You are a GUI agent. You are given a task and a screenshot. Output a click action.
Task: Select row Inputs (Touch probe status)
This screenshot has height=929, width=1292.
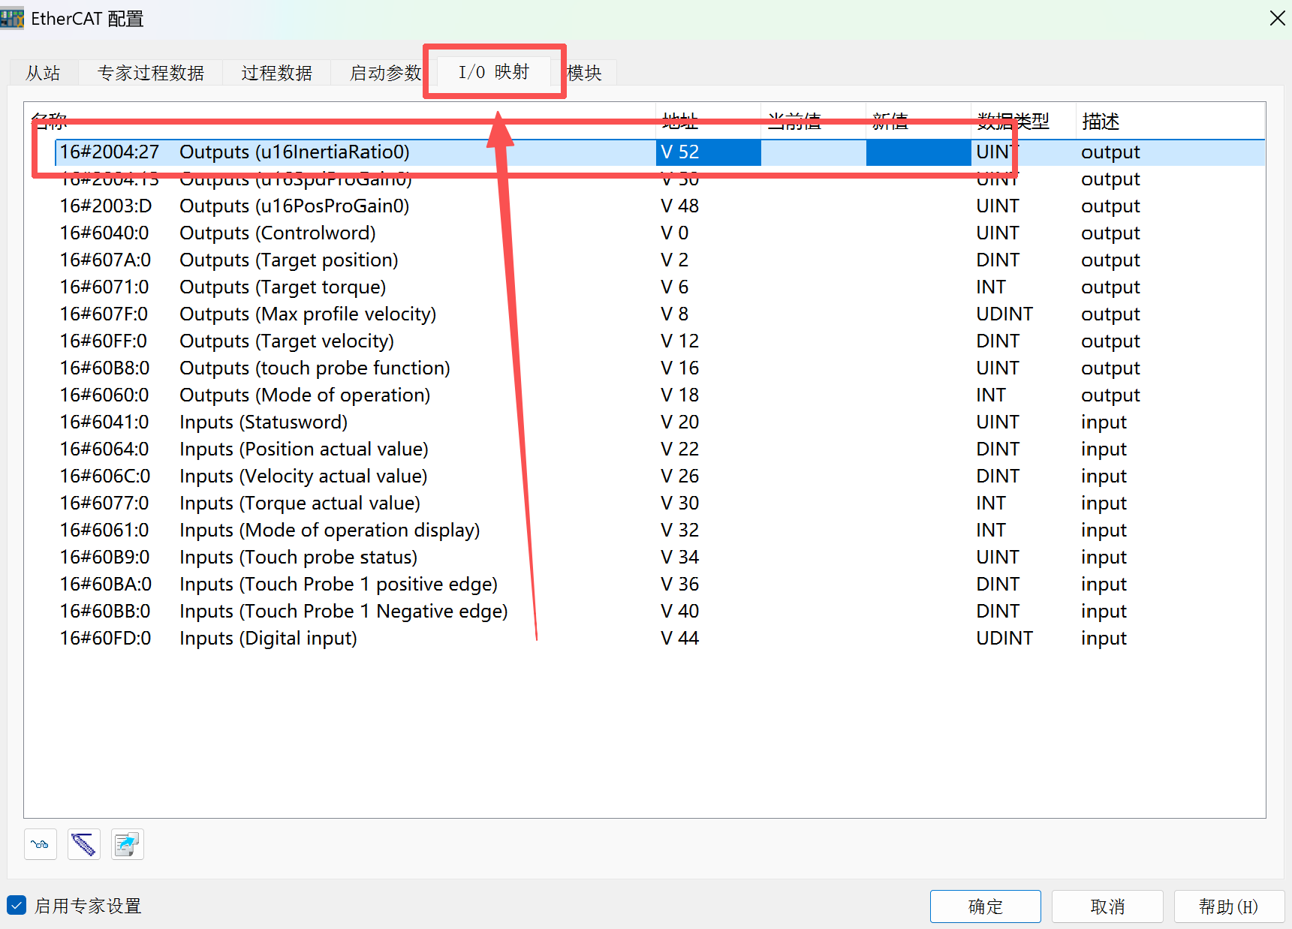click(x=659, y=558)
